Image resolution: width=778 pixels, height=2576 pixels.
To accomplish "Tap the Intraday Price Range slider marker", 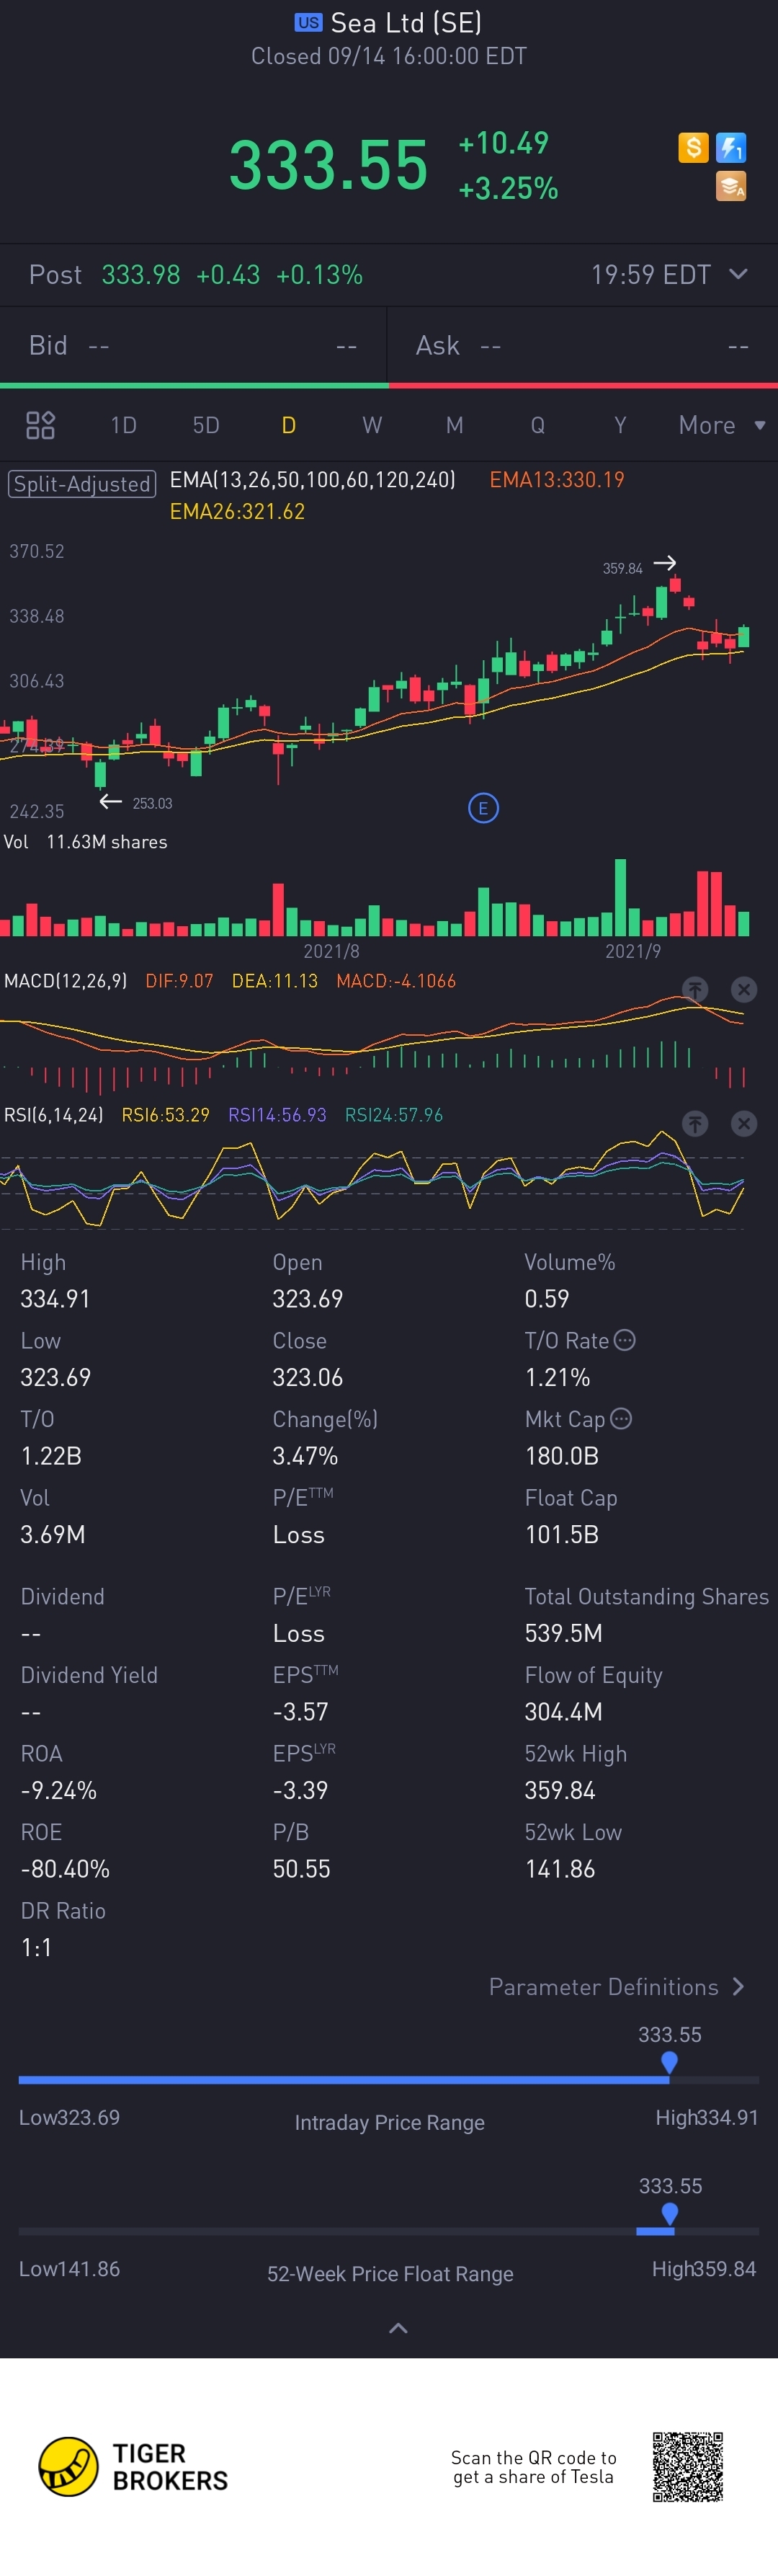I will tap(669, 2062).
